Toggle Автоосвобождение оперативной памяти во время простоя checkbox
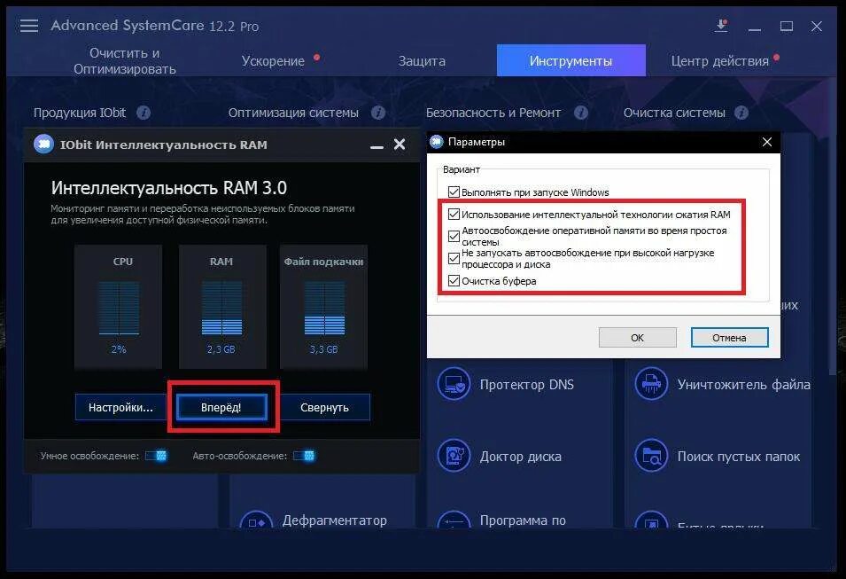The width and height of the screenshot is (846, 579). [x=454, y=236]
